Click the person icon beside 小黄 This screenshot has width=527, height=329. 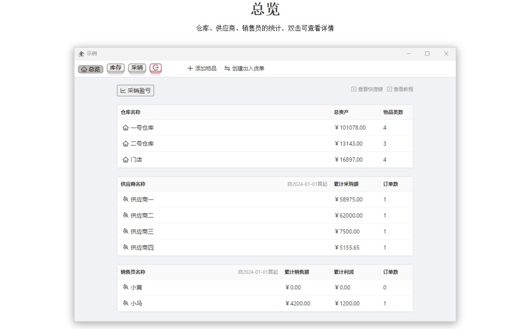coord(125,288)
